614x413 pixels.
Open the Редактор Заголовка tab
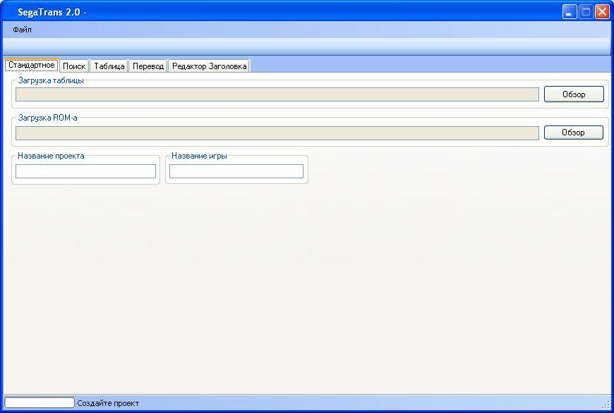pyautogui.click(x=209, y=66)
